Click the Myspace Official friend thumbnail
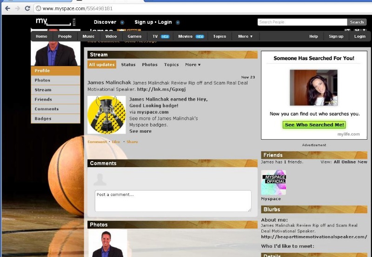372x257 pixels. (273, 183)
